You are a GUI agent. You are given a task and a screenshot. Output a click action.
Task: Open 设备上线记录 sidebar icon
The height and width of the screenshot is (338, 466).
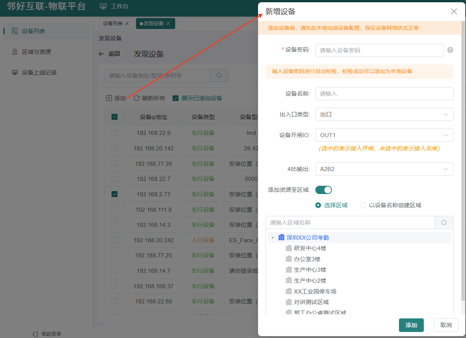(x=15, y=72)
